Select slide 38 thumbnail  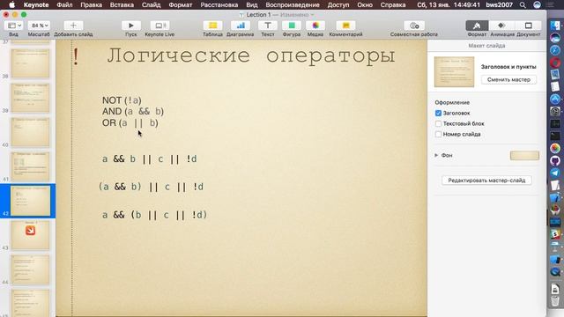30,63
